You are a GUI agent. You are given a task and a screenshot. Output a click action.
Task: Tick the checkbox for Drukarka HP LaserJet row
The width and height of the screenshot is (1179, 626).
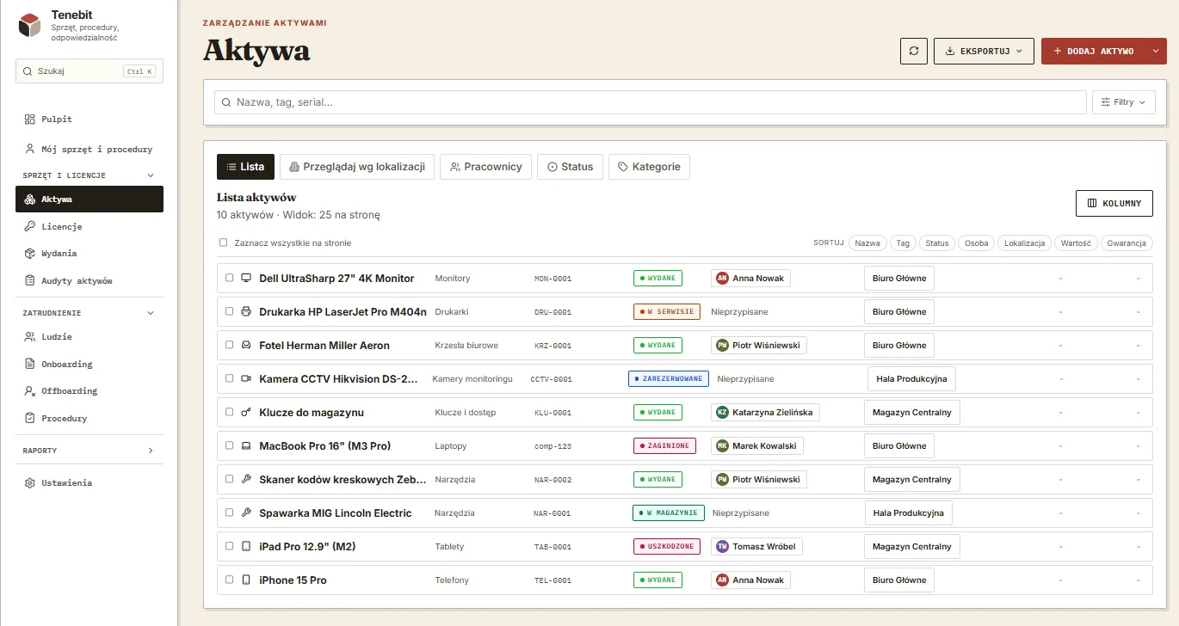click(229, 312)
